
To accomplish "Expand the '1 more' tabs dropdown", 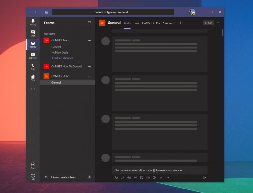I will 169,23.
